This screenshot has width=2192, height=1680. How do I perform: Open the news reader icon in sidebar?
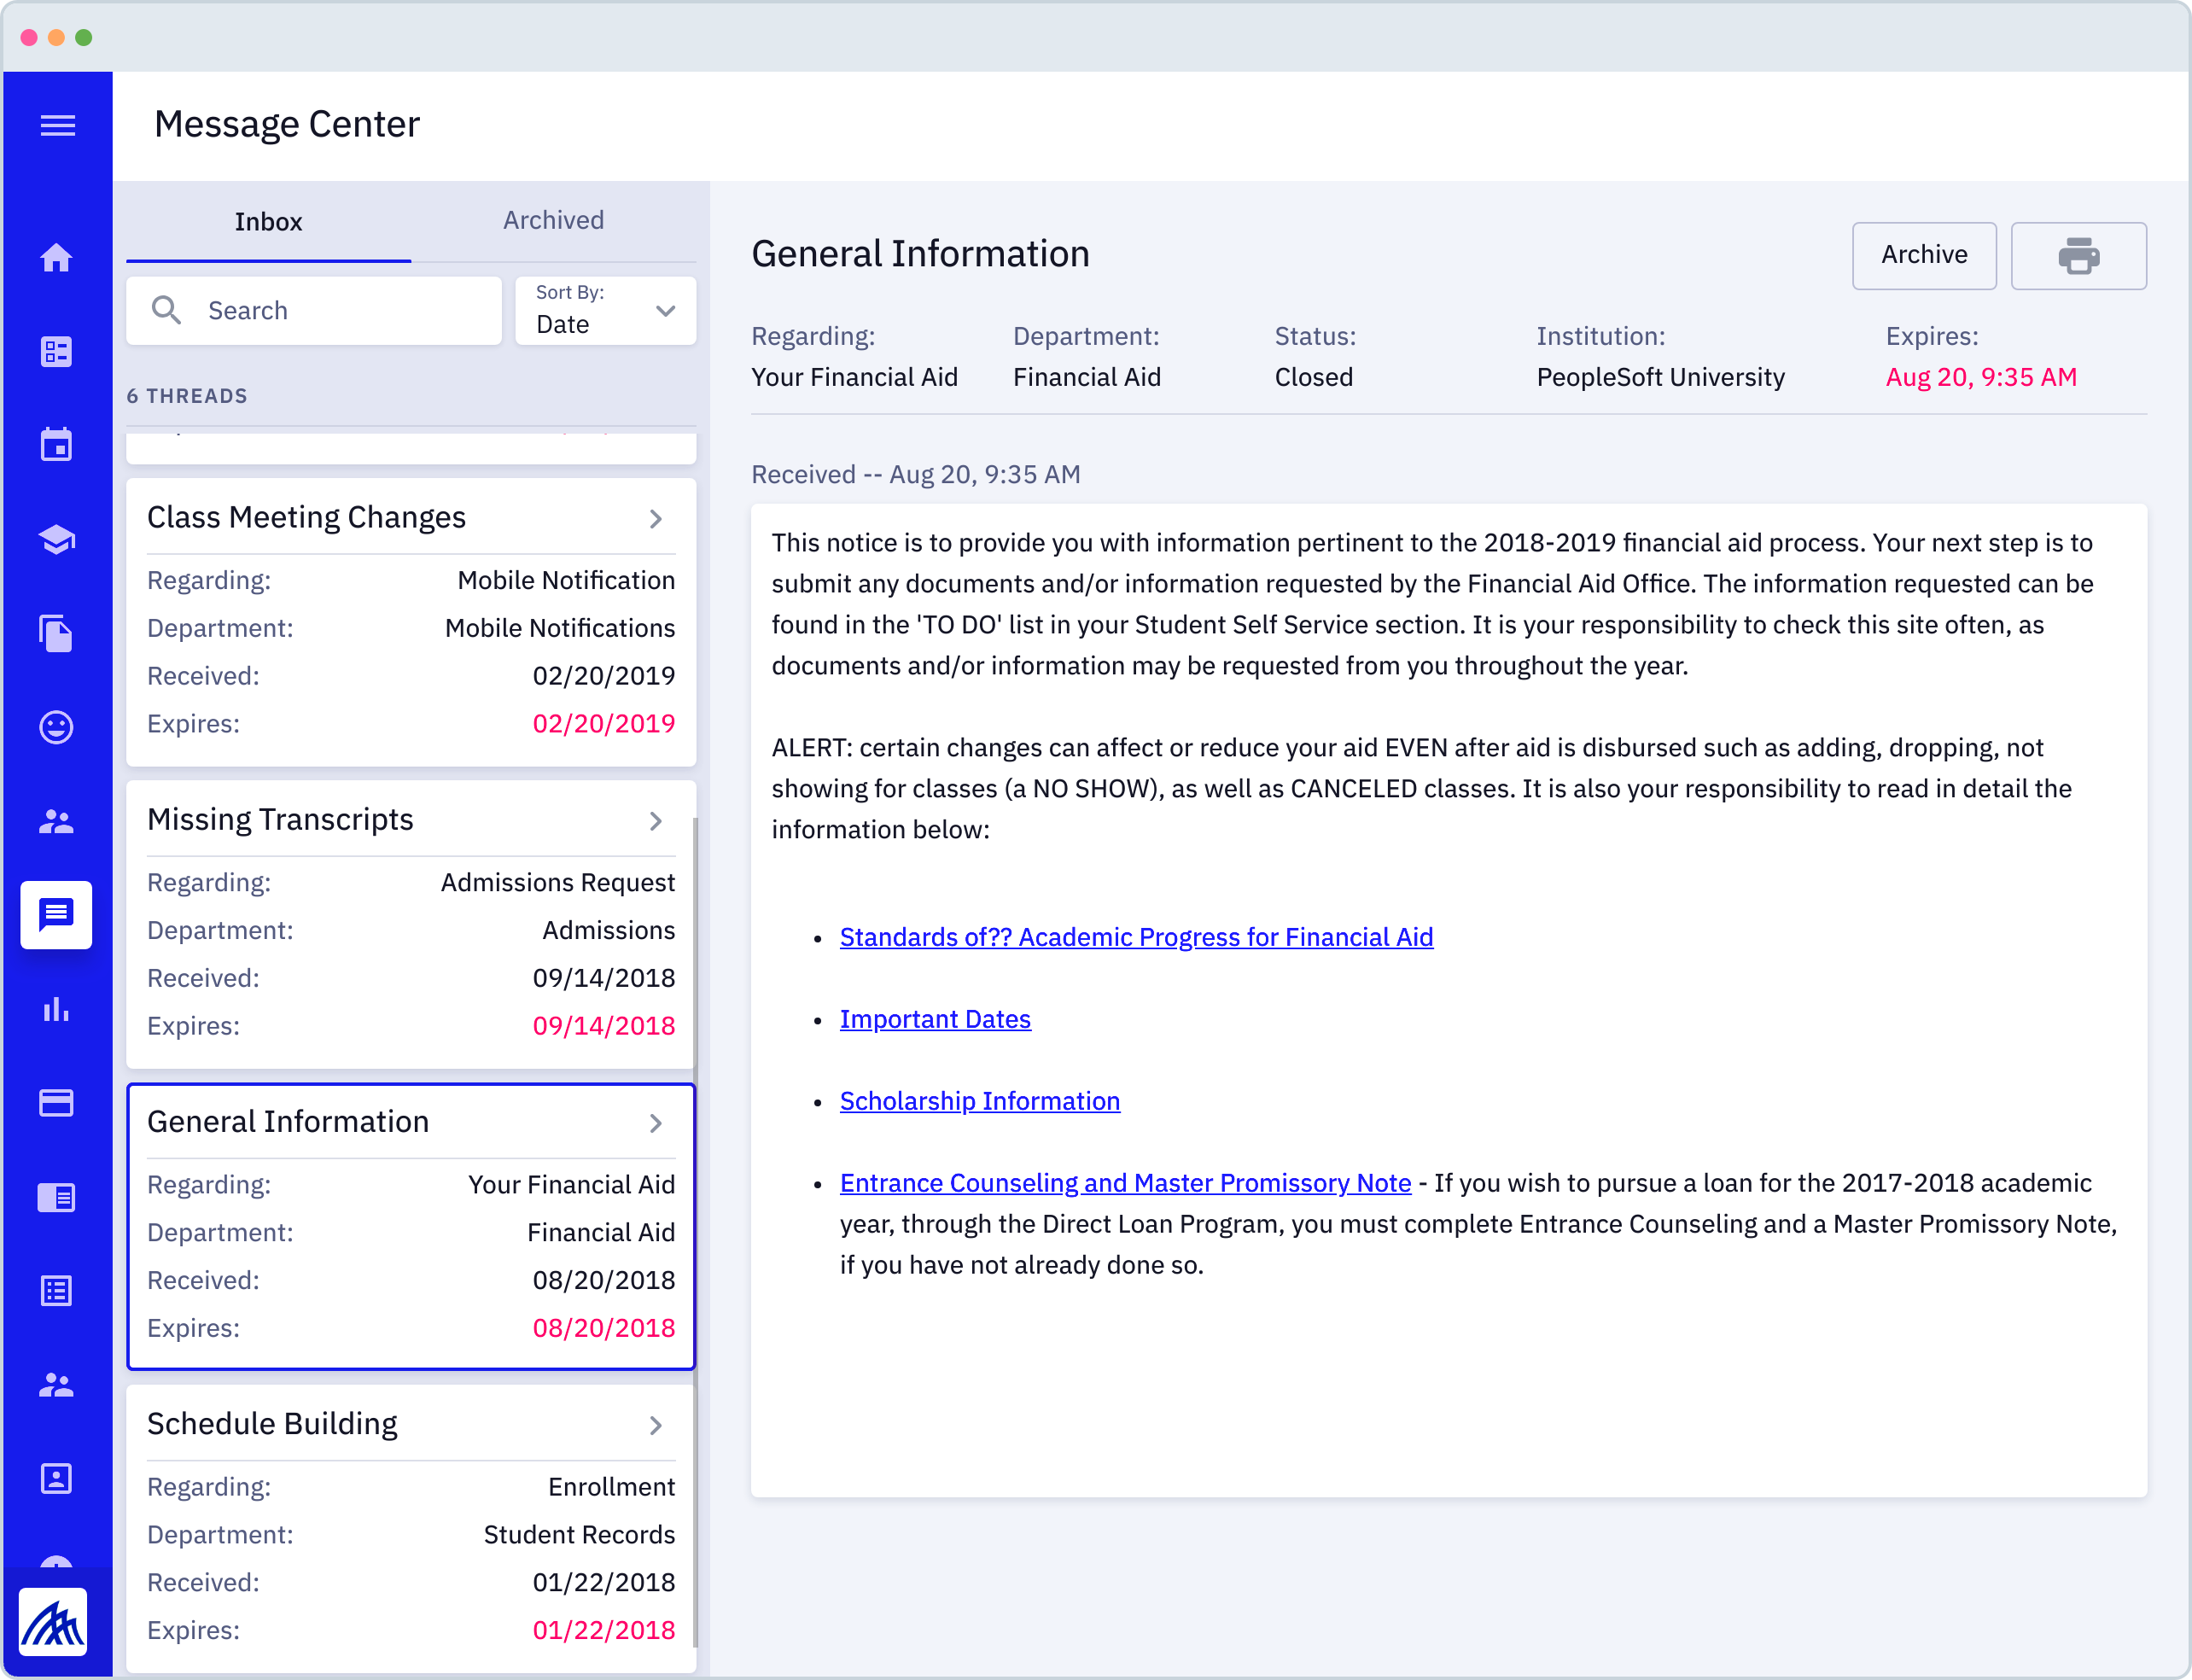(x=56, y=1197)
